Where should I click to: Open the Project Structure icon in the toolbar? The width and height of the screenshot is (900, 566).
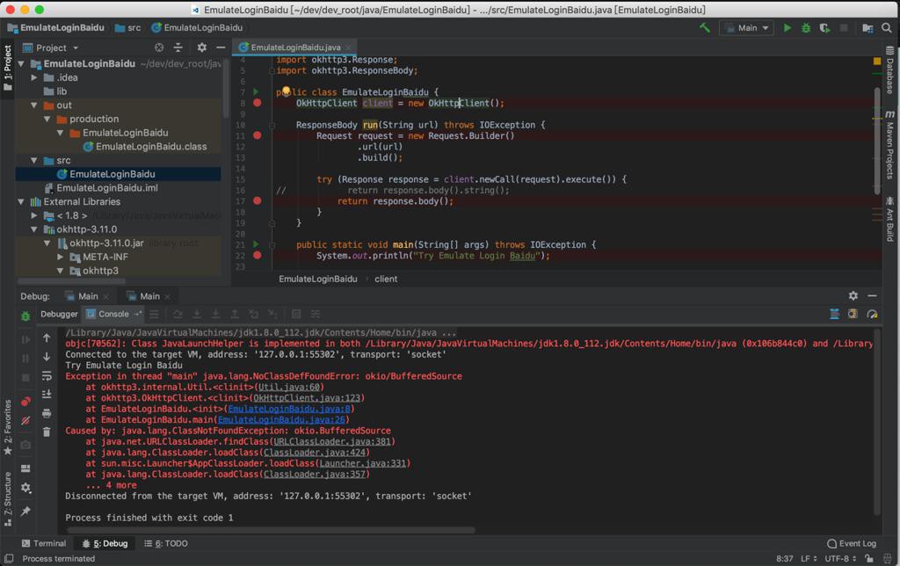(x=867, y=28)
